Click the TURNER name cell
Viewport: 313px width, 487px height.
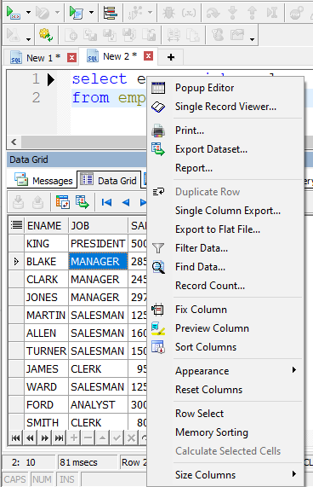click(x=46, y=351)
